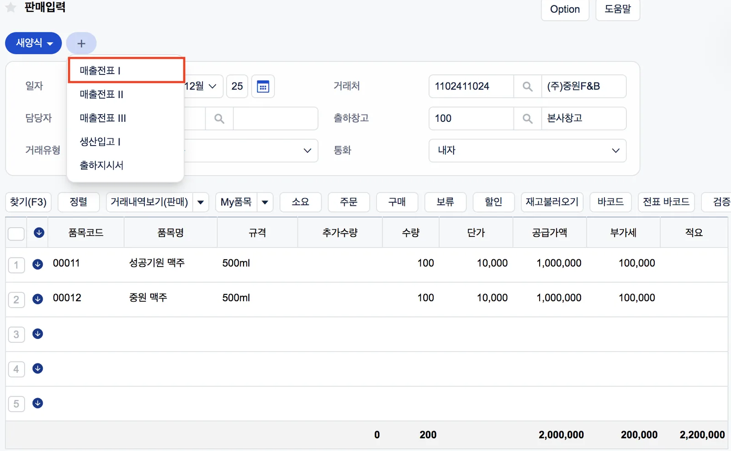This screenshot has height=451, width=731.
Task: Open the 12월 month dropdown
Action: click(201, 86)
